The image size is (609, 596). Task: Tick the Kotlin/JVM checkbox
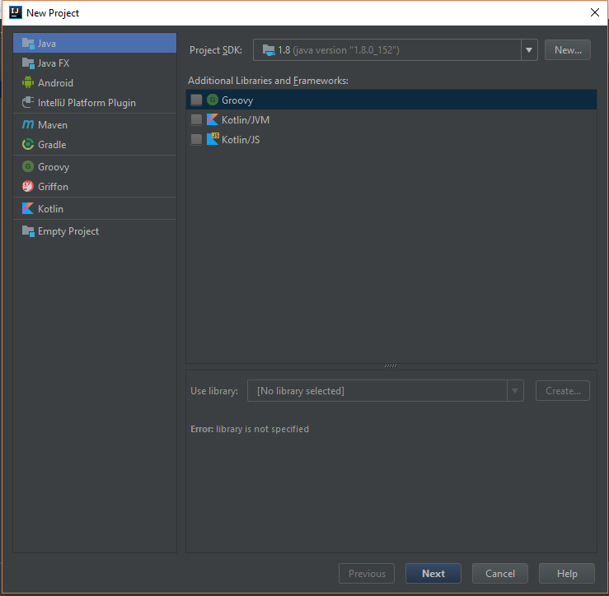click(196, 119)
